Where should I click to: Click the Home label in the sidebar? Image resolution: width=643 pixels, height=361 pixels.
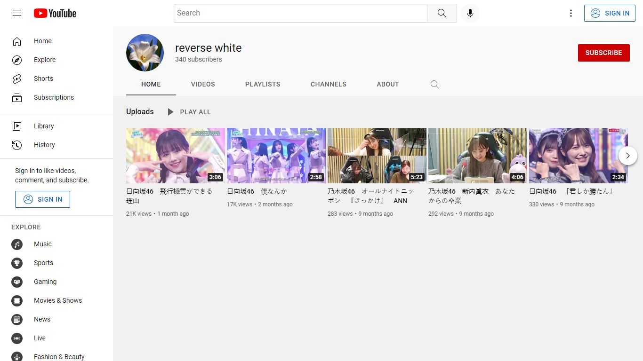[x=43, y=41]
